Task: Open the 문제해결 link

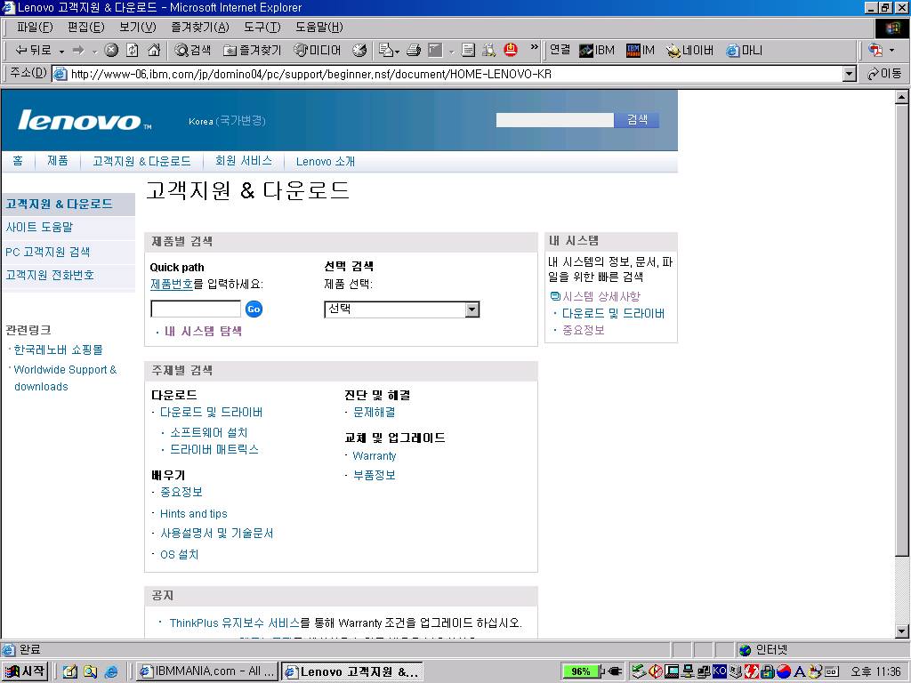Action: tap(374, 412)
